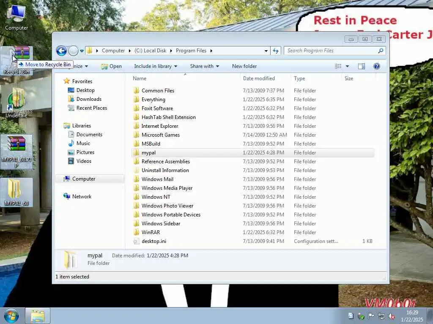Select the desktop.ini file icon
The height and width of the screenshot is (324, 433).
136,241
